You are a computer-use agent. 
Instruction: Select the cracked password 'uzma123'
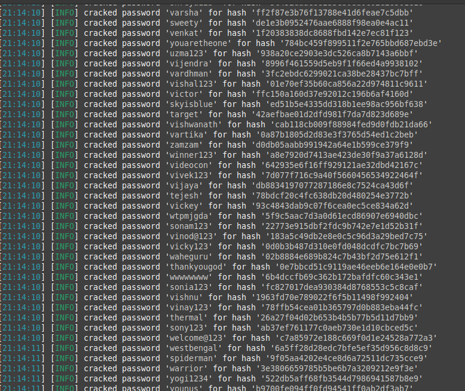coord(186,53)
